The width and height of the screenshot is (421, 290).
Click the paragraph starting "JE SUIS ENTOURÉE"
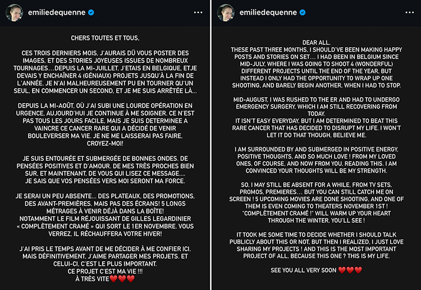coord(105,166)
